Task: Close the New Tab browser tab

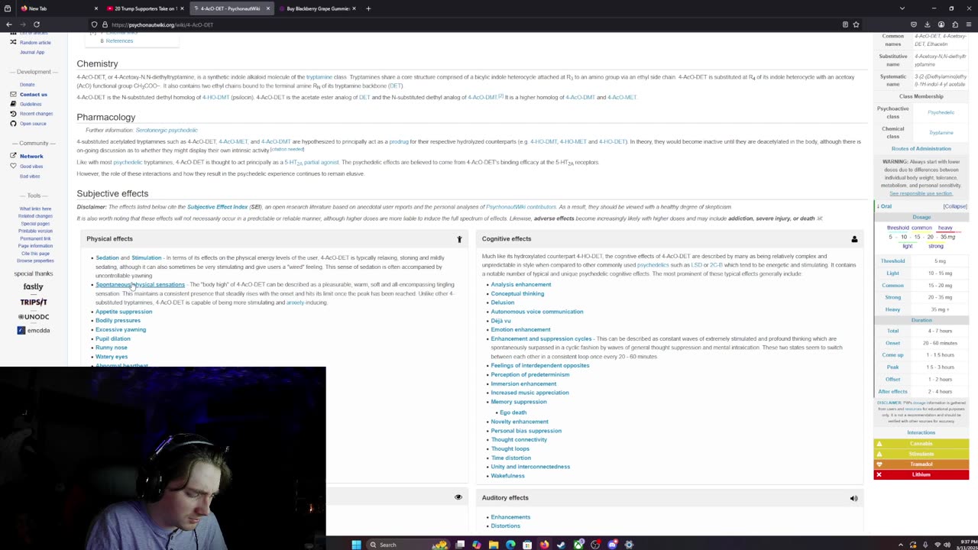Action: [96, 8]
